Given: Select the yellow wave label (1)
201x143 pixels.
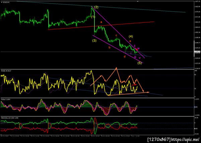Looking at the screenshot, I should (x=93, y=17).
